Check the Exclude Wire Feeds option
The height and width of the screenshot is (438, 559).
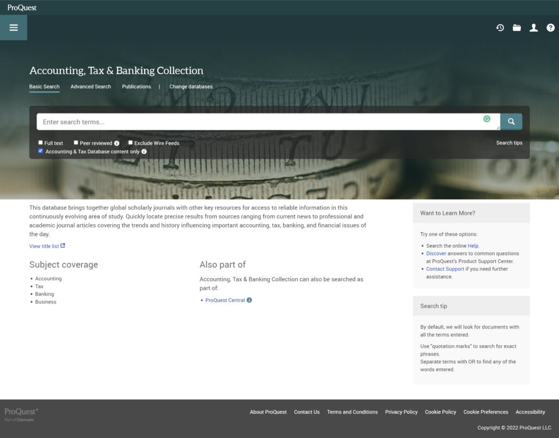tap(130, 142)
